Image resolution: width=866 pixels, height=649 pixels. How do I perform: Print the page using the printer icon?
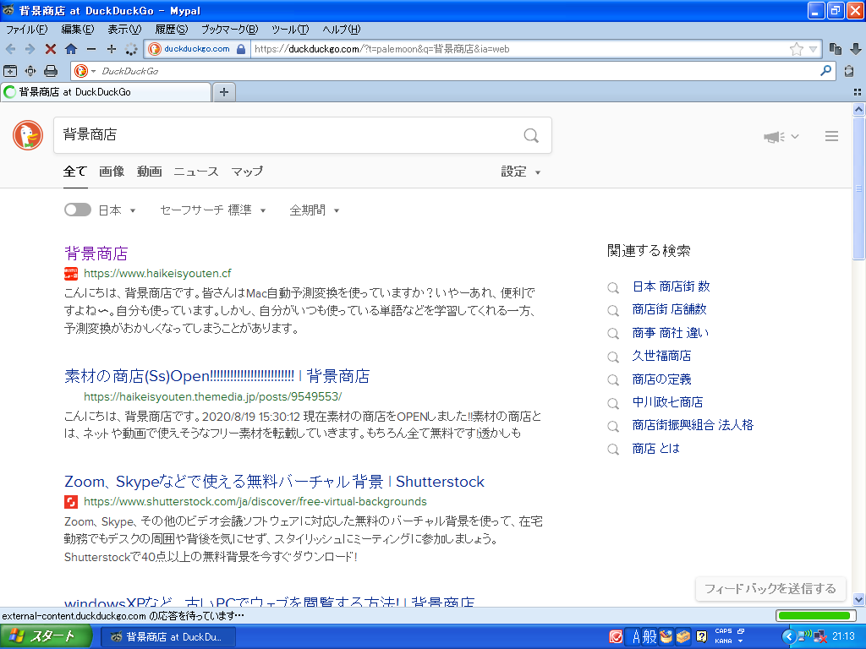tap(51, 71)
